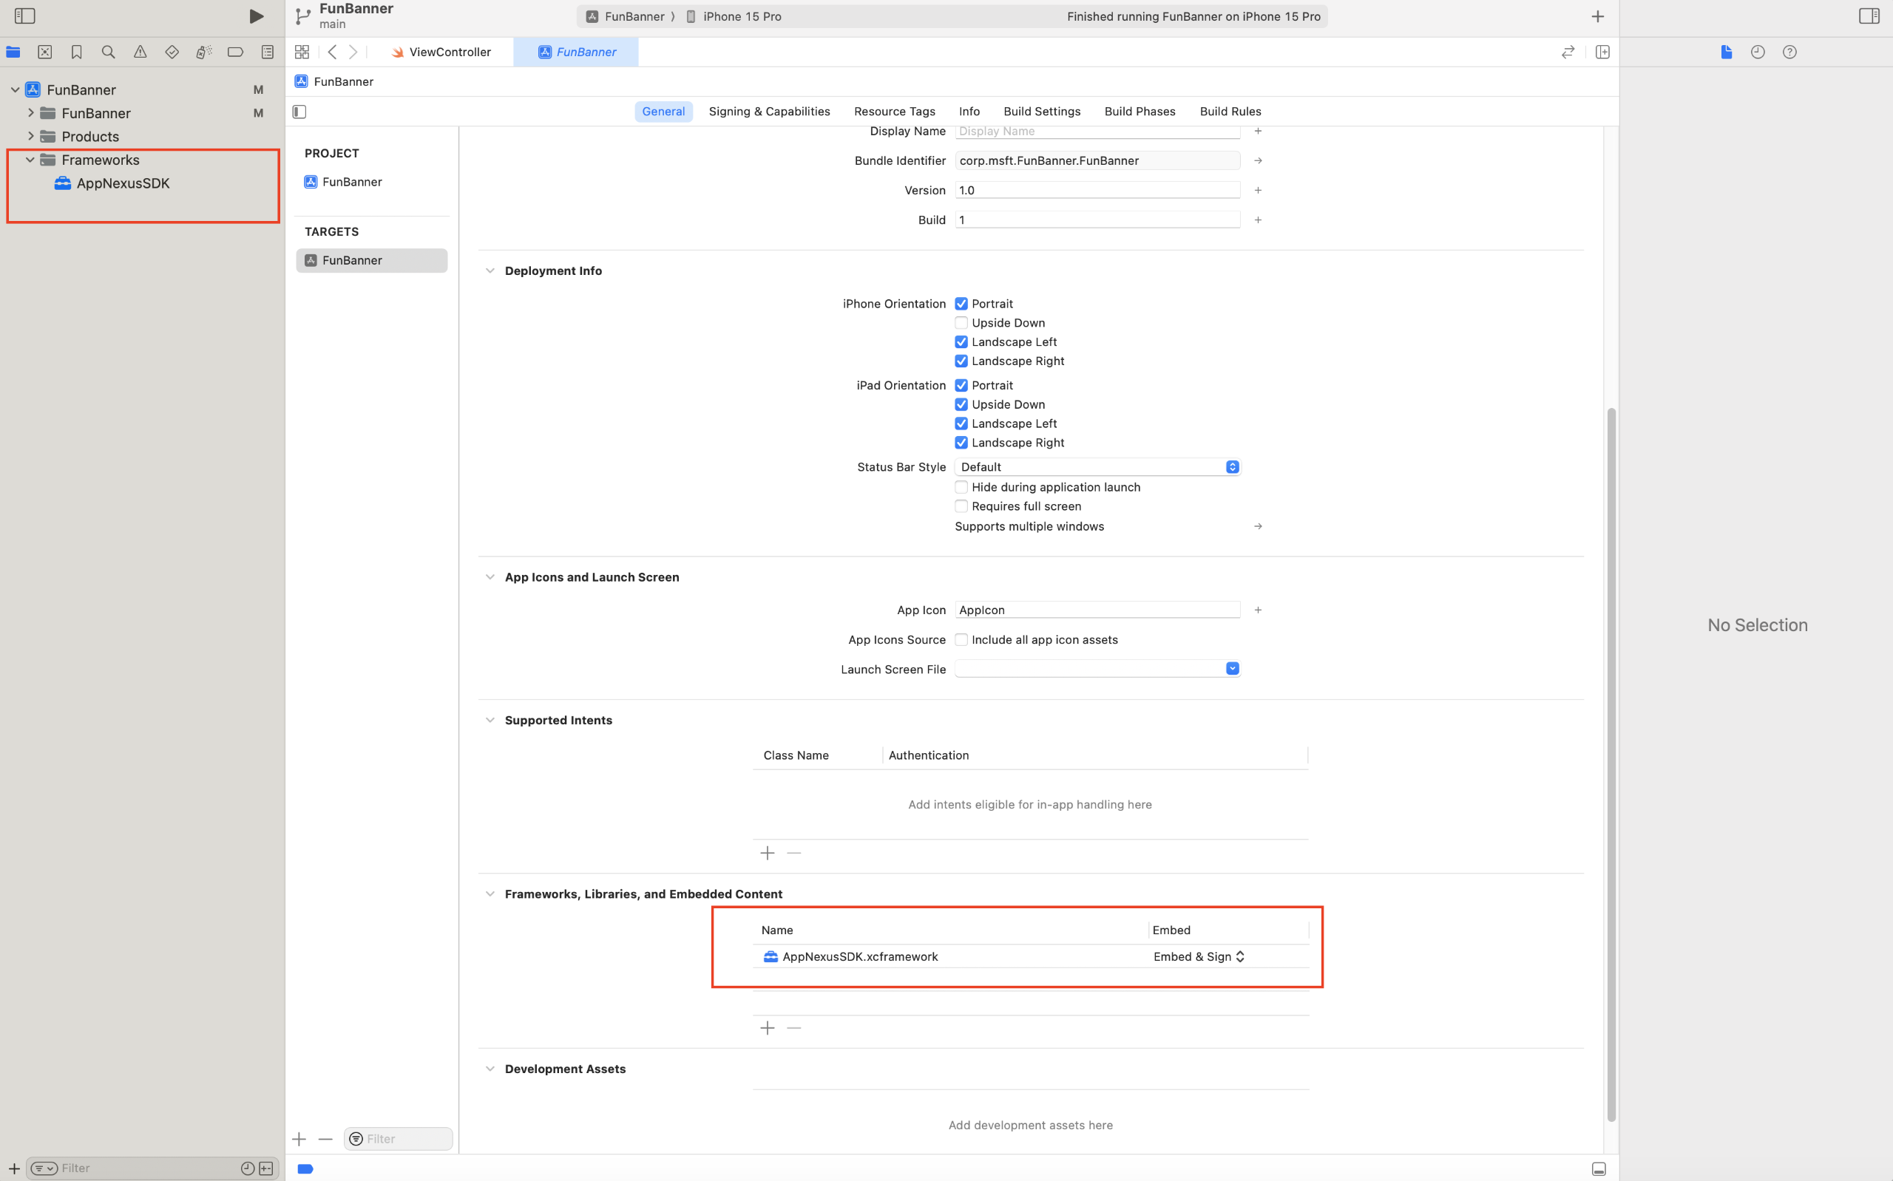Click the source control branch icon
The width and height of the screenshot is (1893, 1181).
pos(303,16)
